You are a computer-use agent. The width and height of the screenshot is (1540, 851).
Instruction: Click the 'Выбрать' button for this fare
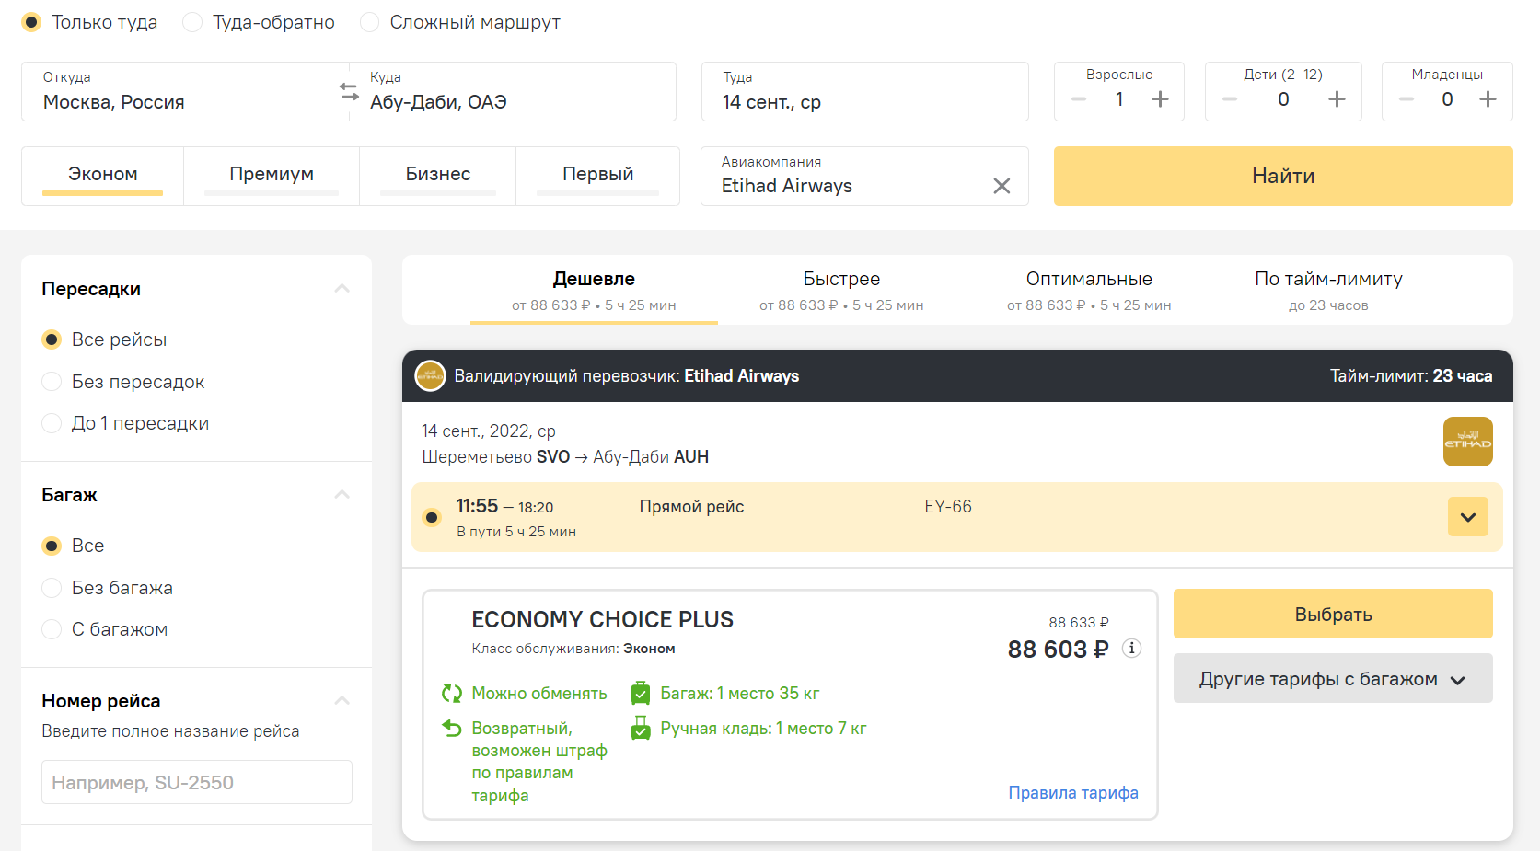point(1332,615)
